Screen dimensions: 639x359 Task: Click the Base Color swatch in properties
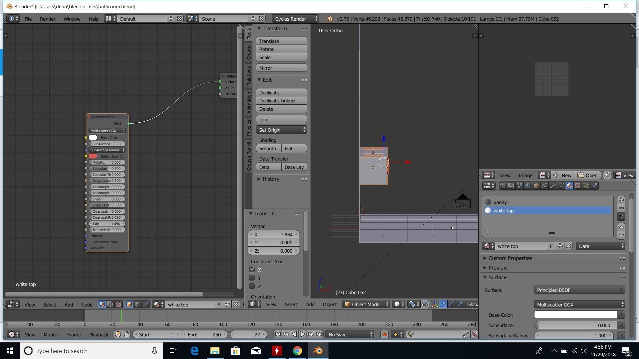pos(575,315)
